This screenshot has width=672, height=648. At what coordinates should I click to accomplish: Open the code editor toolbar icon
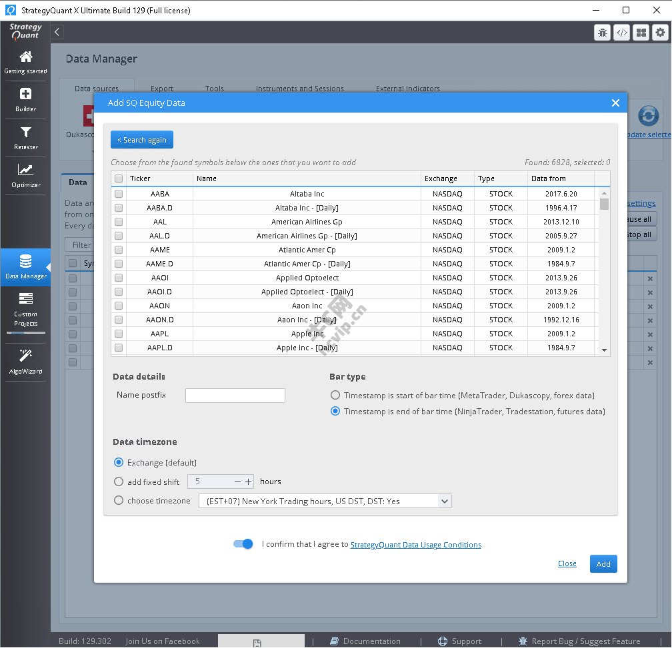(x=622, y=33)
